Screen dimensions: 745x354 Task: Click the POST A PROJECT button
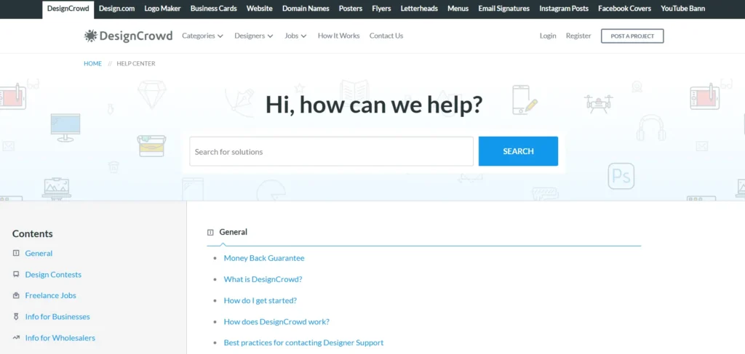[x=632, y=36]
